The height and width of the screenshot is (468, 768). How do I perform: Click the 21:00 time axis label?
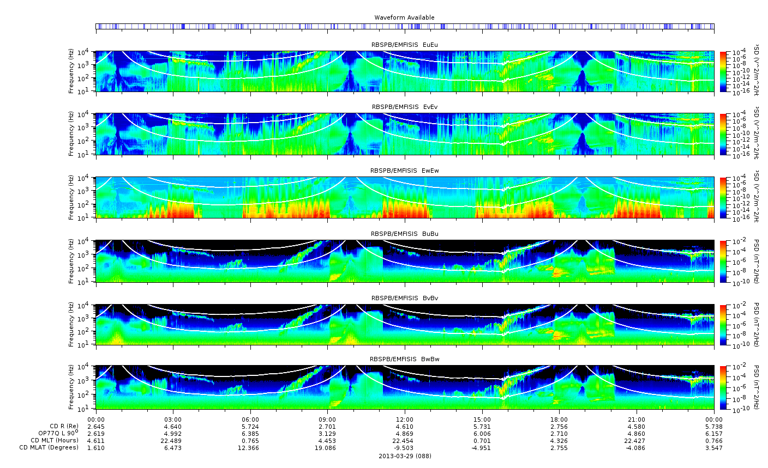pyautogui.click(x=637, y=419)
